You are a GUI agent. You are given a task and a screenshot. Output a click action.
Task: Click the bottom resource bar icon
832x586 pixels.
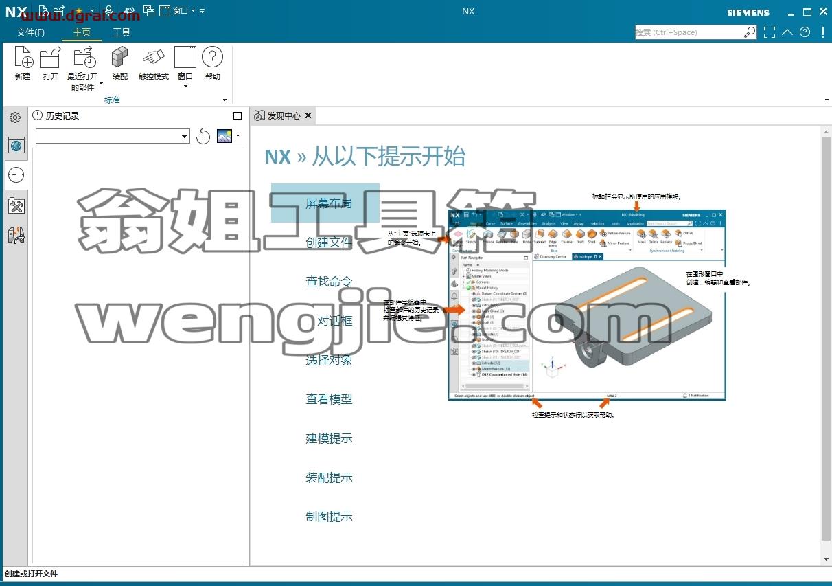pyautogui.click(x=16, y=236)
